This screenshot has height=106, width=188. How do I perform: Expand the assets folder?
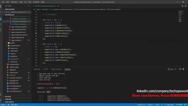(12, 43)
